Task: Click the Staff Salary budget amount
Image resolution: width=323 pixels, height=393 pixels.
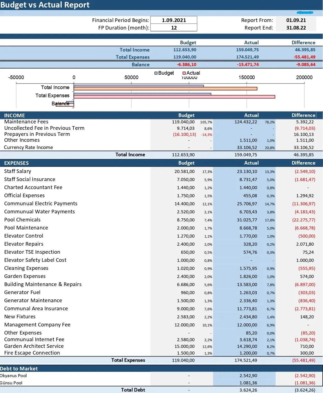Action: coord(184,171)
